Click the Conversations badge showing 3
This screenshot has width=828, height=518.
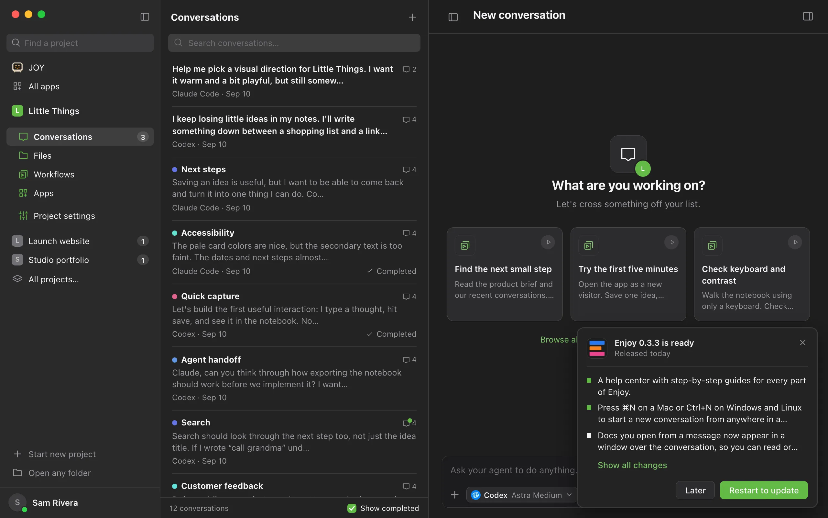(x=143, y=137)
